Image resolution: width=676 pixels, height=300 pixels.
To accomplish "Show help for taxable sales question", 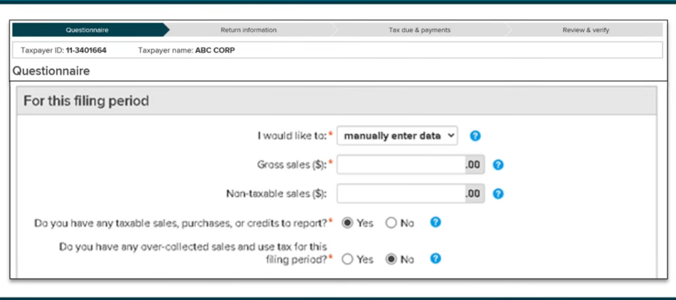I will point(436,222).
